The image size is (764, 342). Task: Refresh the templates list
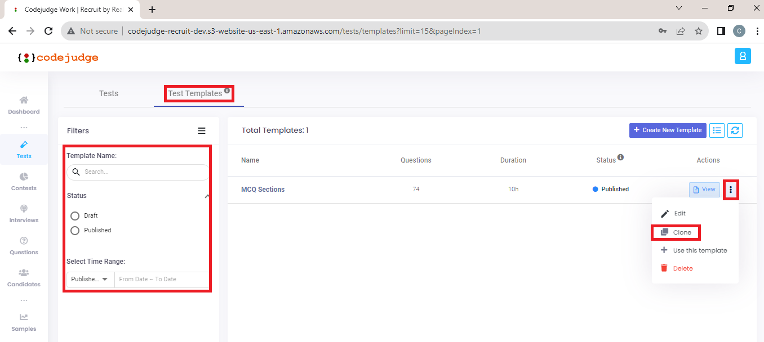[735, 130]
